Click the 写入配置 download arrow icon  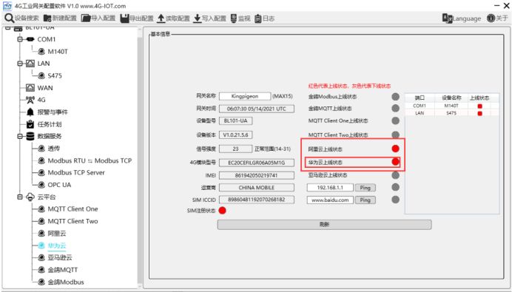[x=197, y=18]
